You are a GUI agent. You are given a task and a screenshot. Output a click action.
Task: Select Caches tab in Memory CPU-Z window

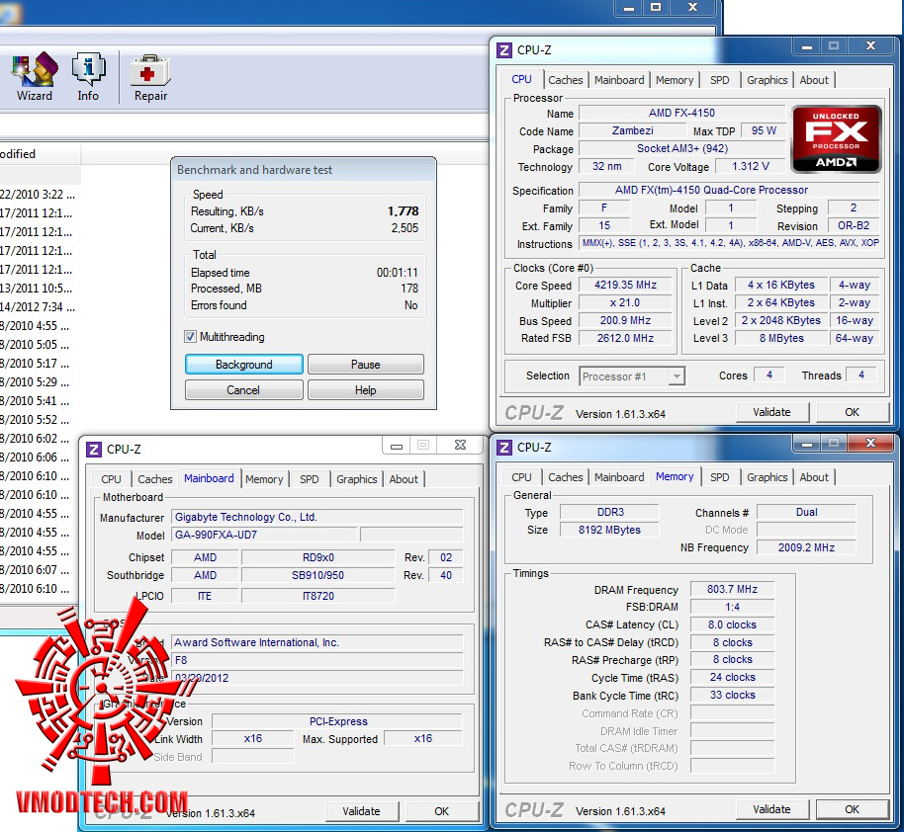point(565,477)
